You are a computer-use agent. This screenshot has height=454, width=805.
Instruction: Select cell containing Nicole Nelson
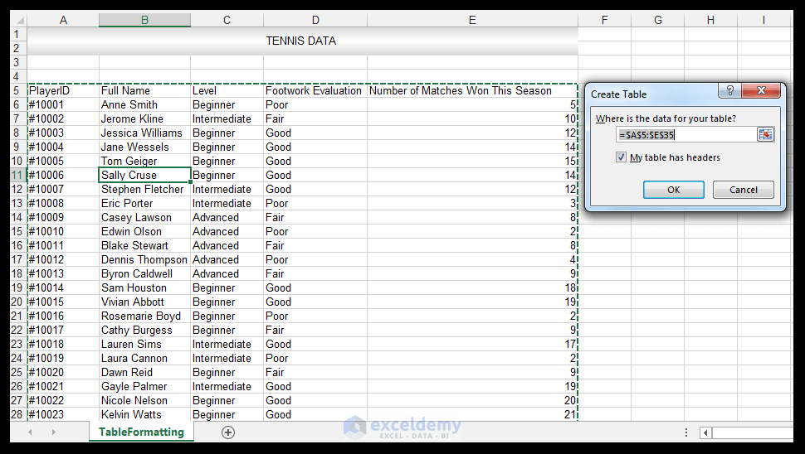[144, 401]
